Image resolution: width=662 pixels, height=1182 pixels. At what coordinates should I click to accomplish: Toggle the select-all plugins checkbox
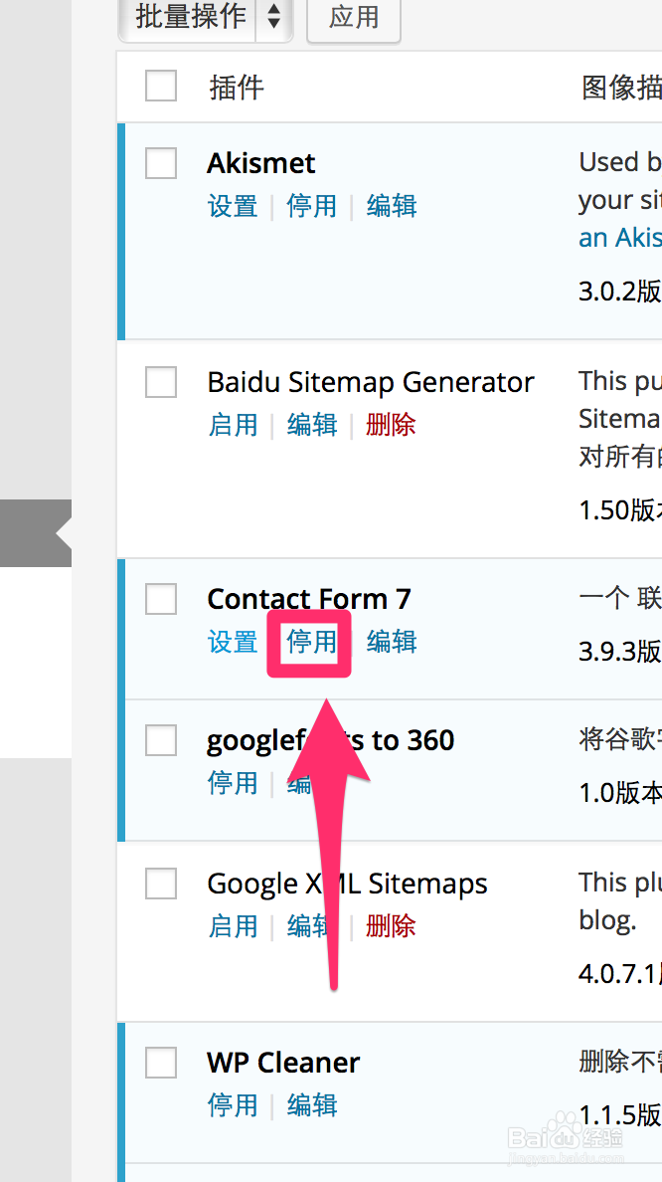pos(161,87)
